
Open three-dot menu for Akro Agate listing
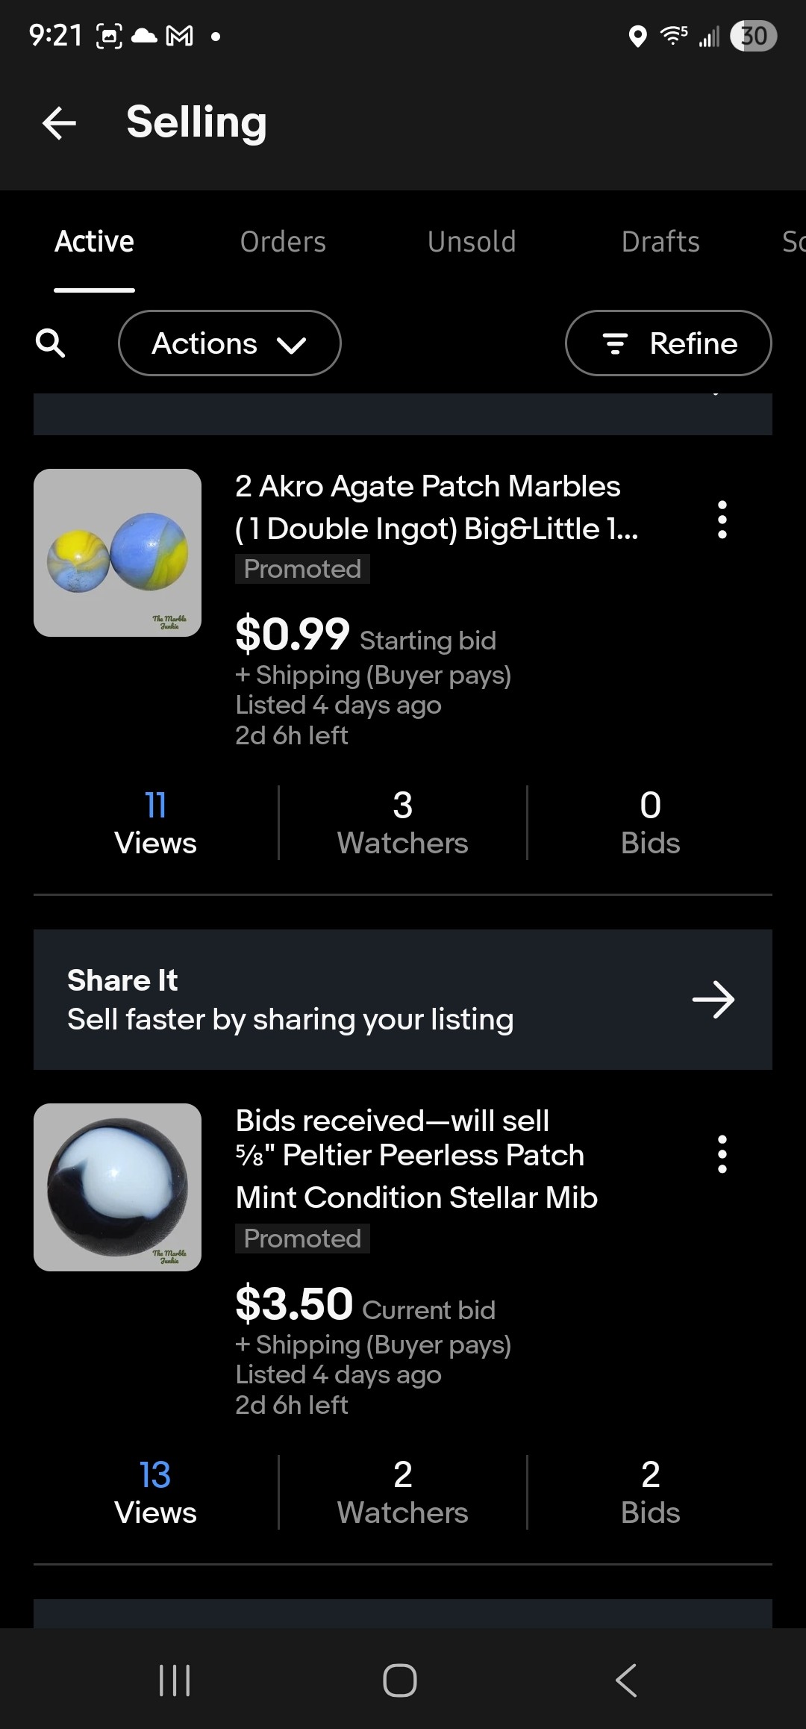pos(722,520)
